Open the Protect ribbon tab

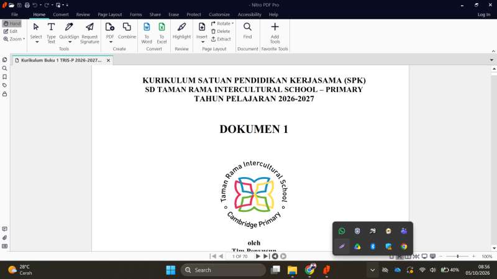(194, 14)
